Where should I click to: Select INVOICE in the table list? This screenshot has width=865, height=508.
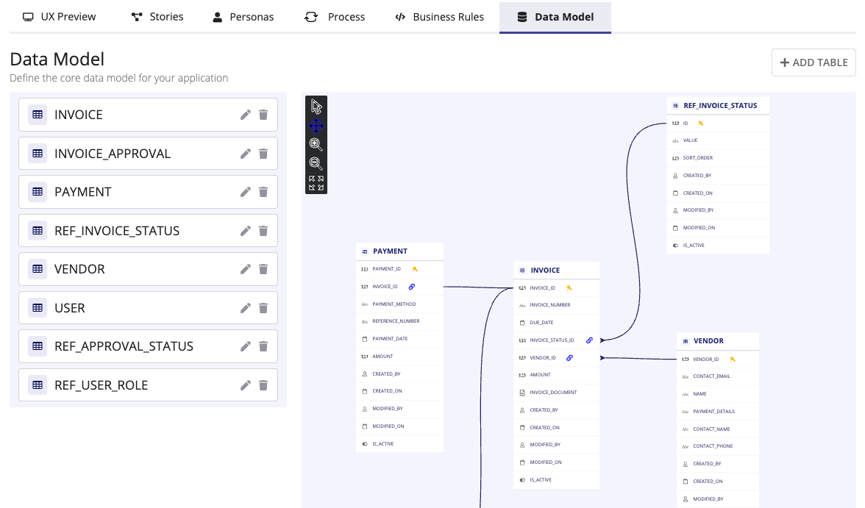point(148,115)
